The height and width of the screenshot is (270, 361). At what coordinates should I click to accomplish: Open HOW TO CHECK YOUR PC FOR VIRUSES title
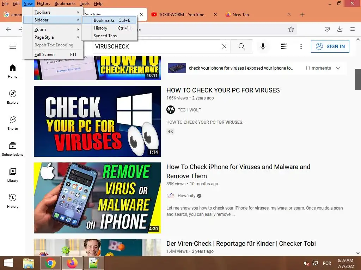(223, 90)
